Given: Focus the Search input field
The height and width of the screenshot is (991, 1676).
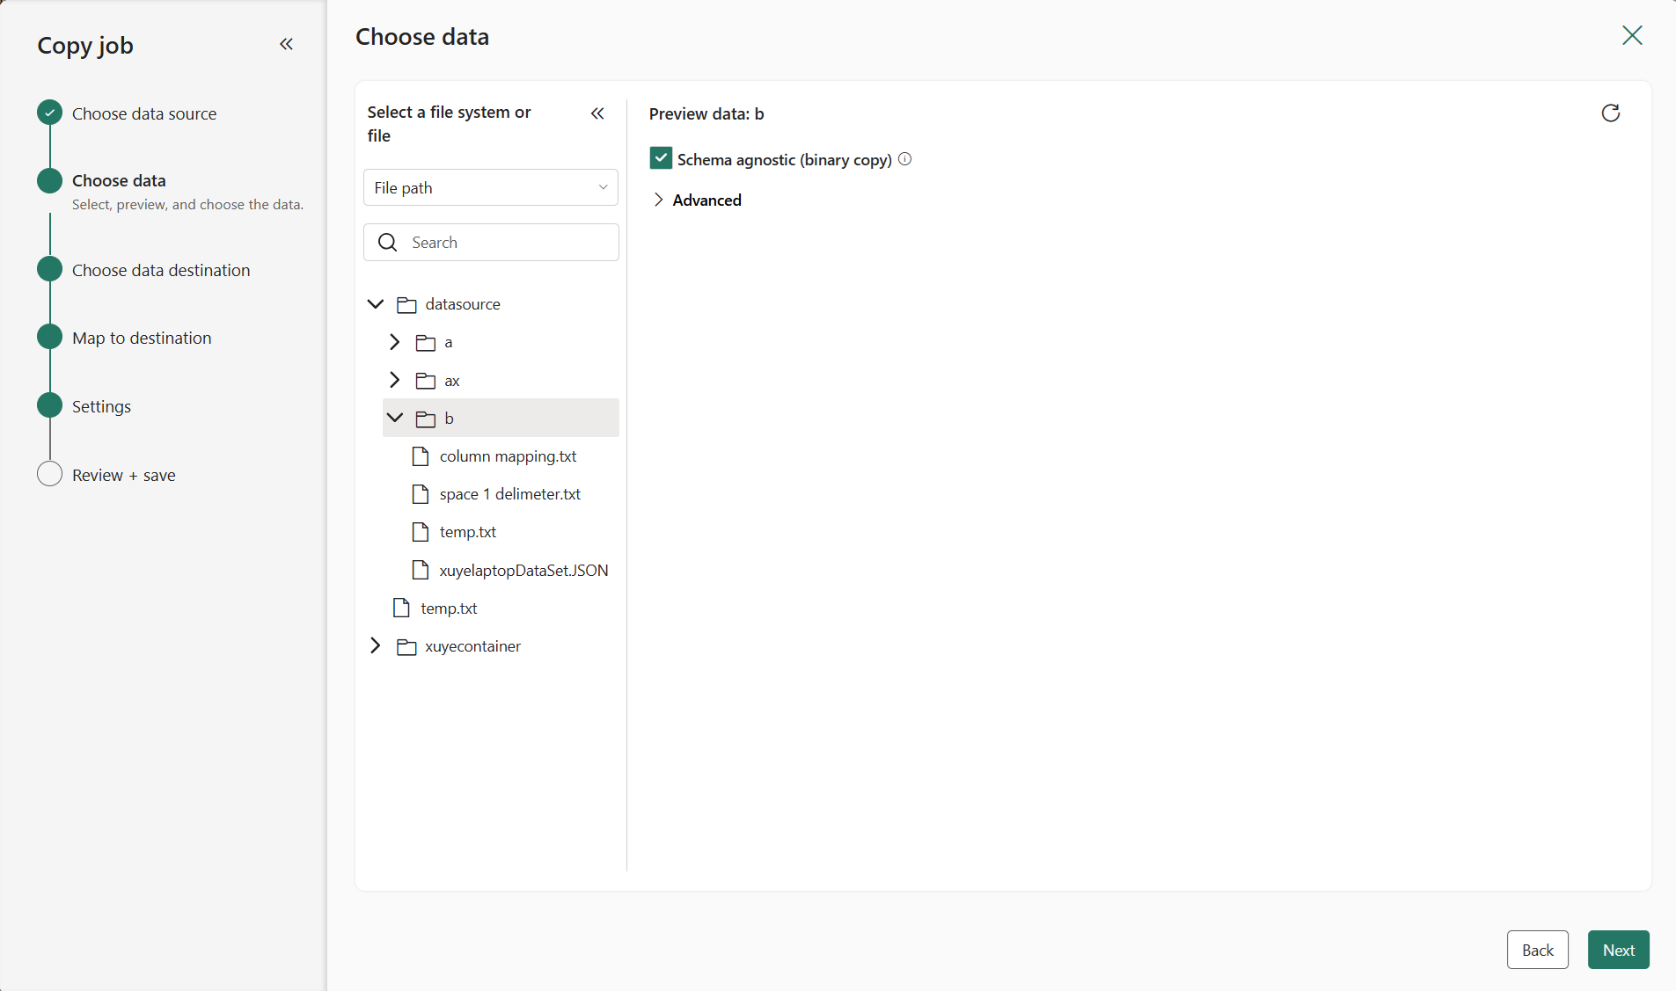Looking at the screenshot, I should (x=491, y=242).
